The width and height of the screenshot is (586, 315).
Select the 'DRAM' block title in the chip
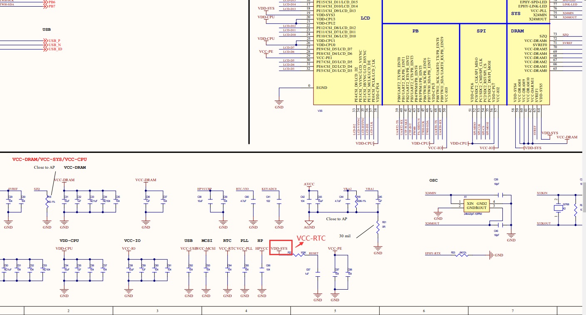(x=517, y=31)
